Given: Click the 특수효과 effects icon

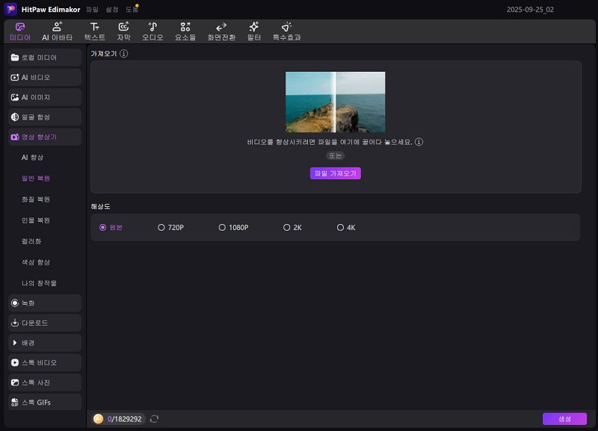Looking at the screenshot, I should (286, 27).
